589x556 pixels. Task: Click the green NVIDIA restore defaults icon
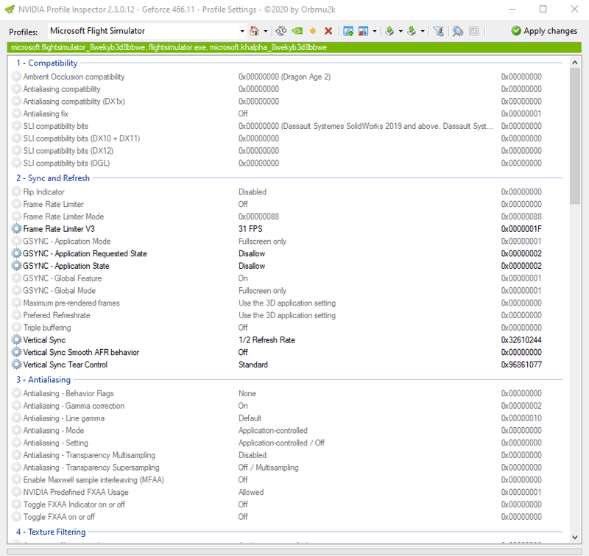coord(297,31)
